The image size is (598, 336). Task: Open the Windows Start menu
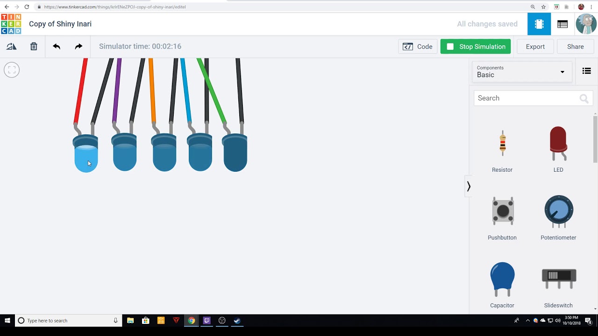pos(7,321)
